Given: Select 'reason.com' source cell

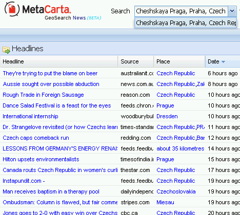Looking at the screenshot, I should [135, 95].
